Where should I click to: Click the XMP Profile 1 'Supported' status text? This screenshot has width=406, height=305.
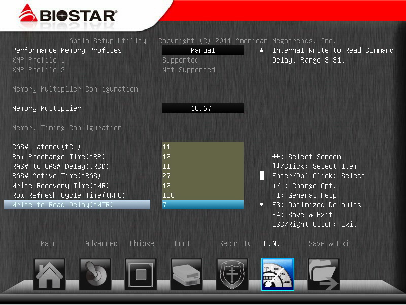(x=181, y=60)
